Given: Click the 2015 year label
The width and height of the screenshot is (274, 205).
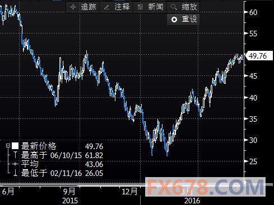Looking at the screenshot, I should [70, 201].
